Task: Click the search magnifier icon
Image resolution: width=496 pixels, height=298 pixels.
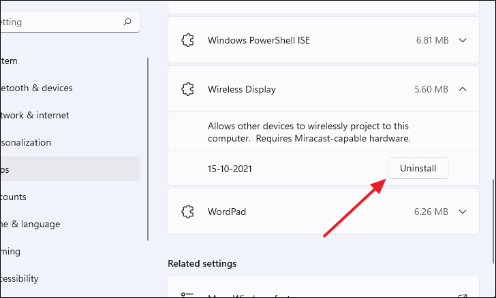Action: pos(127,22)
